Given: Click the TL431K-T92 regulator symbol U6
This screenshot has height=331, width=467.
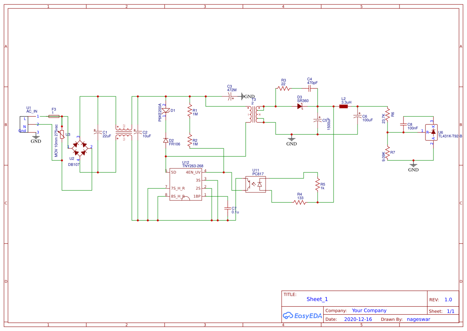Looking at the screenshot, I should tap(432, 133).
